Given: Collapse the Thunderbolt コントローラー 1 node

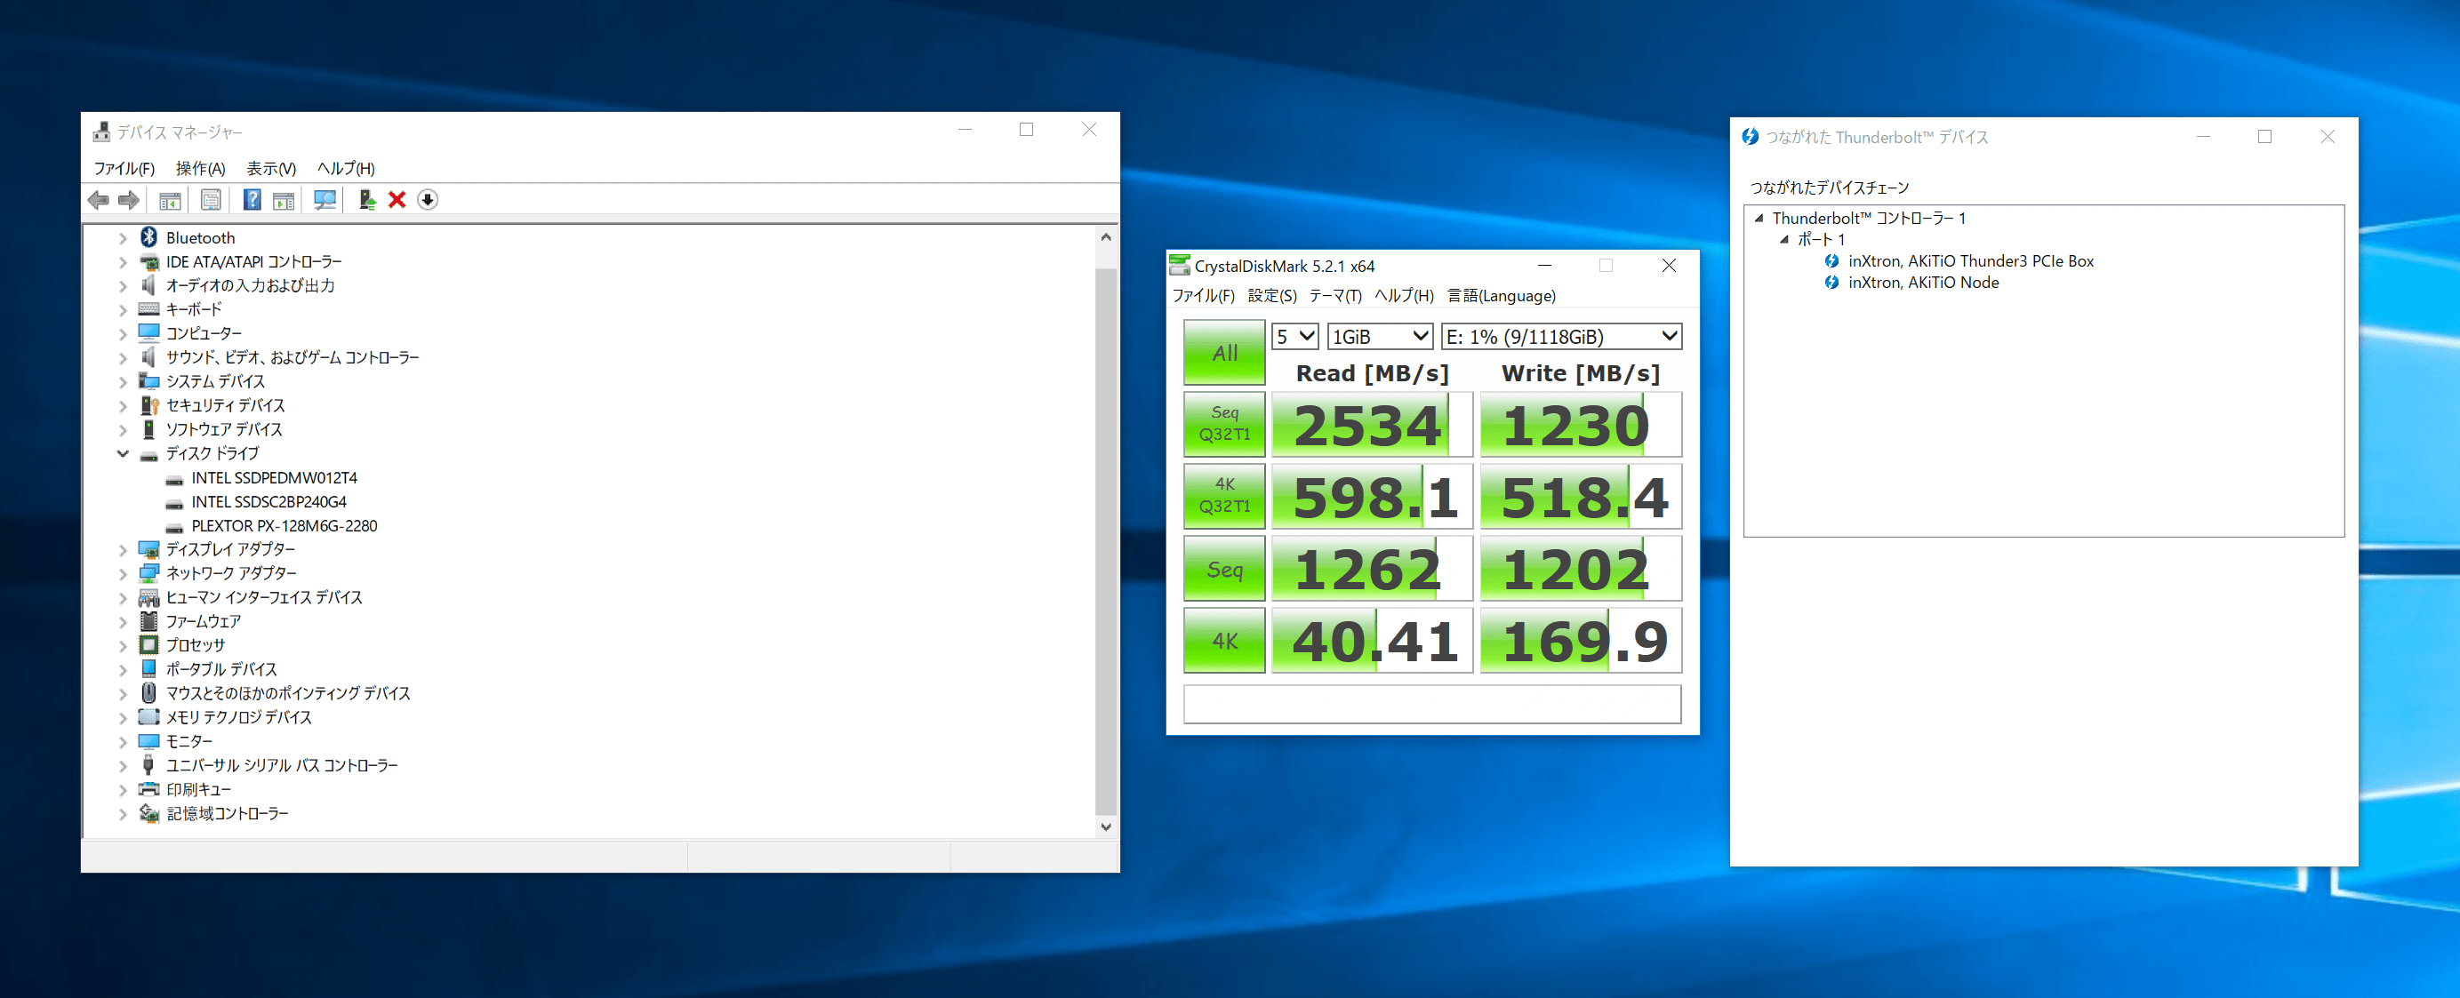Looking at the screenshot, I should tap(1759, 218).
